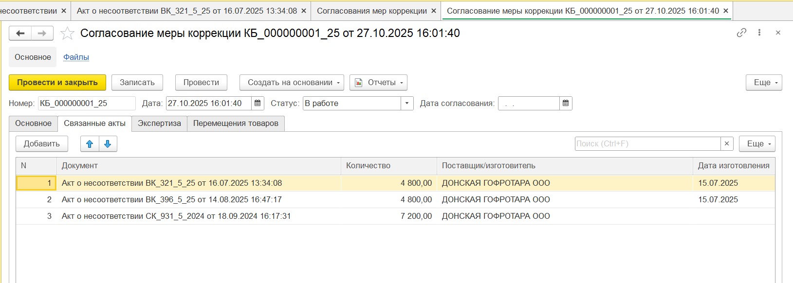Copy document link via chain icon
The height and width of the screenshot is (283, 793).
[x=741, y=33]
